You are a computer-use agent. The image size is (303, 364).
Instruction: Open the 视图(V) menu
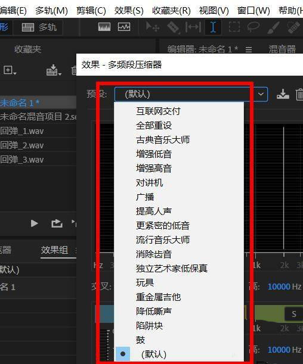coord(214,11)
